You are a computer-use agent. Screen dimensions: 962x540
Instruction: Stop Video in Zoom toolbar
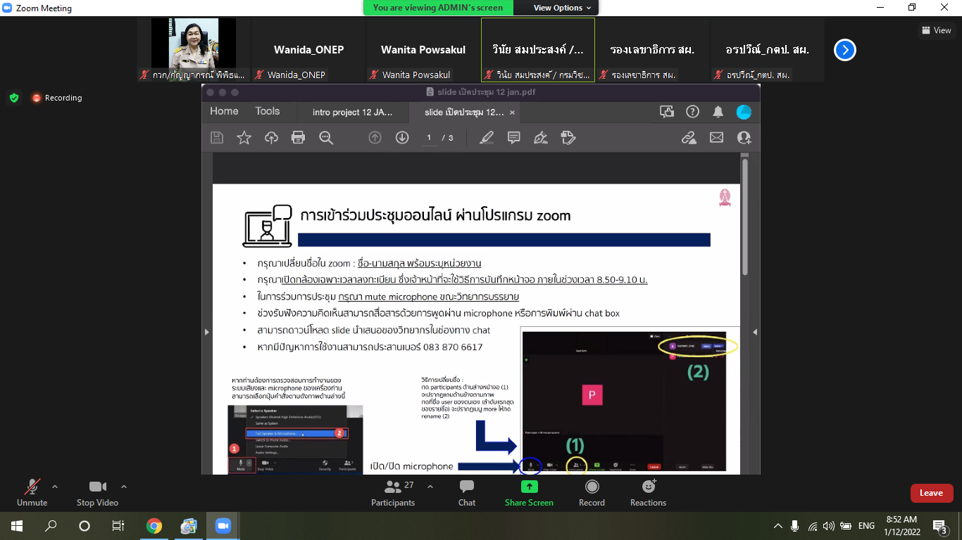coord(97,493)
